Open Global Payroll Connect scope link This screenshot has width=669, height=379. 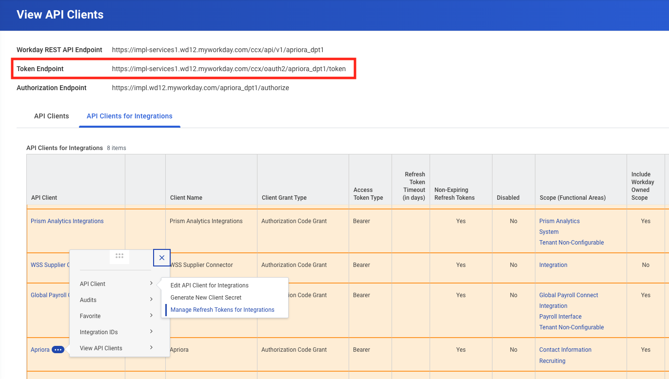[x=569, y=295]
